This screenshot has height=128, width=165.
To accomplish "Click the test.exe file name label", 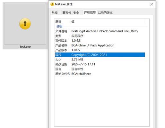I will 25,47.
